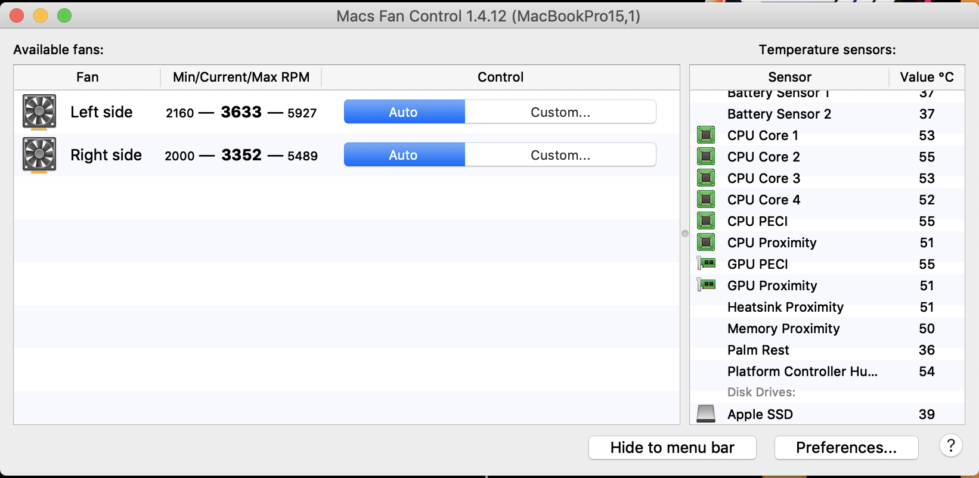Click the Right side fan icon
Image resolution: width=979 pixels, height=478 pixels.
pyautogui.click(x=39, y=154)
